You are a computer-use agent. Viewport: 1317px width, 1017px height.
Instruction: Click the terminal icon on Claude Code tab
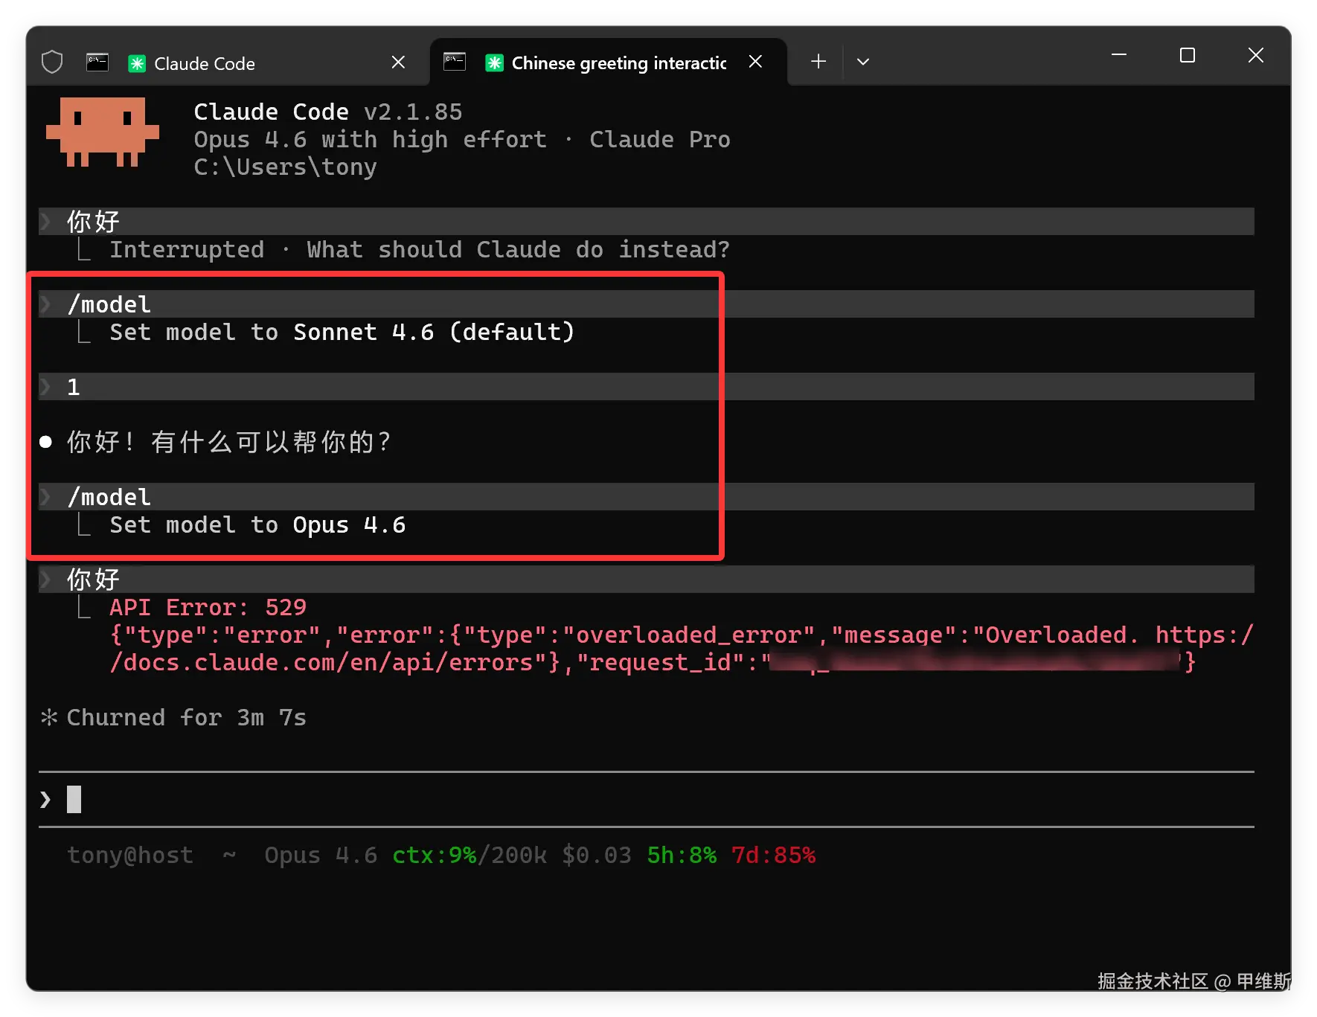[97, 62]
